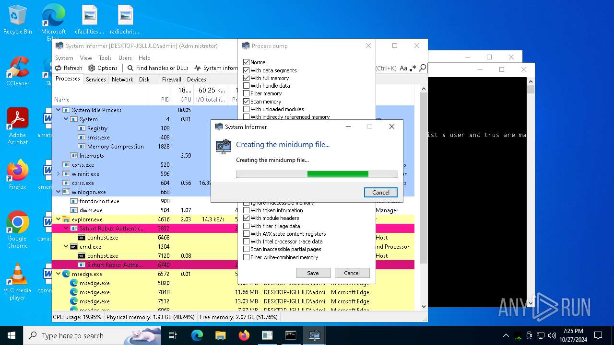This screenshot has width=614, height=345.
Task: Enable With unloaded modules checkbox
Action: 246,109
